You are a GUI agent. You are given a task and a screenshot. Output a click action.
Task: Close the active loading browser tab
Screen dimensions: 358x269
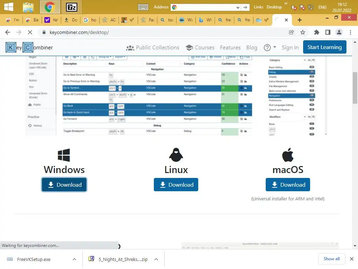pyautogui.click(x=286, y=20)
